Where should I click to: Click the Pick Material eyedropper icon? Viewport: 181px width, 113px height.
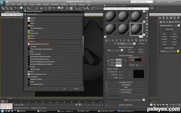click(115, 44)
